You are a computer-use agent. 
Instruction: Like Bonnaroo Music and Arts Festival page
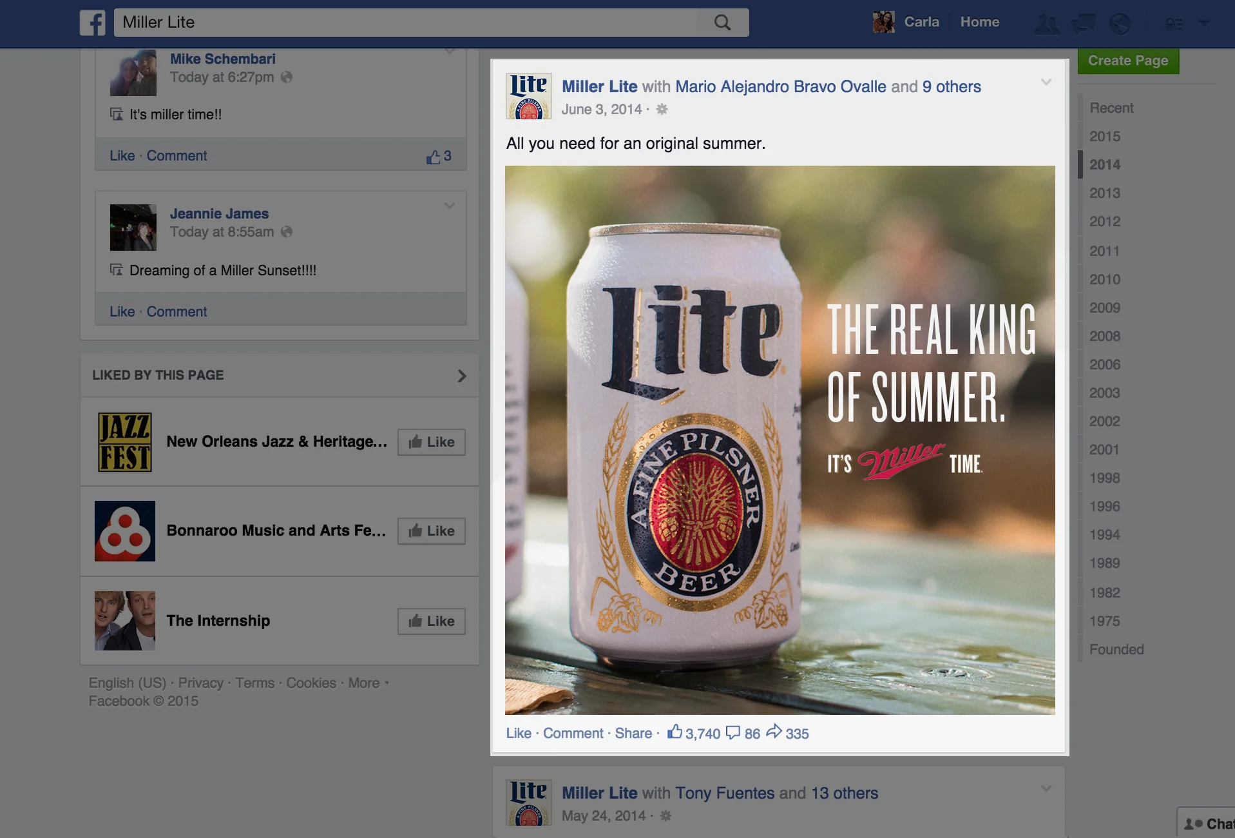[432, 531]
